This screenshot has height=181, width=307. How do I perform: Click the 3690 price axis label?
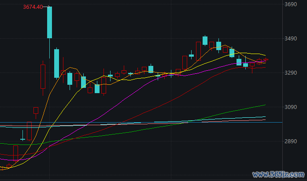click(291, 4)
